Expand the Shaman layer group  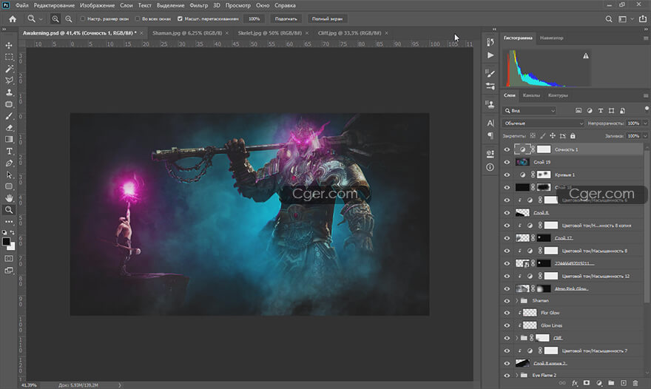(517, 300)
